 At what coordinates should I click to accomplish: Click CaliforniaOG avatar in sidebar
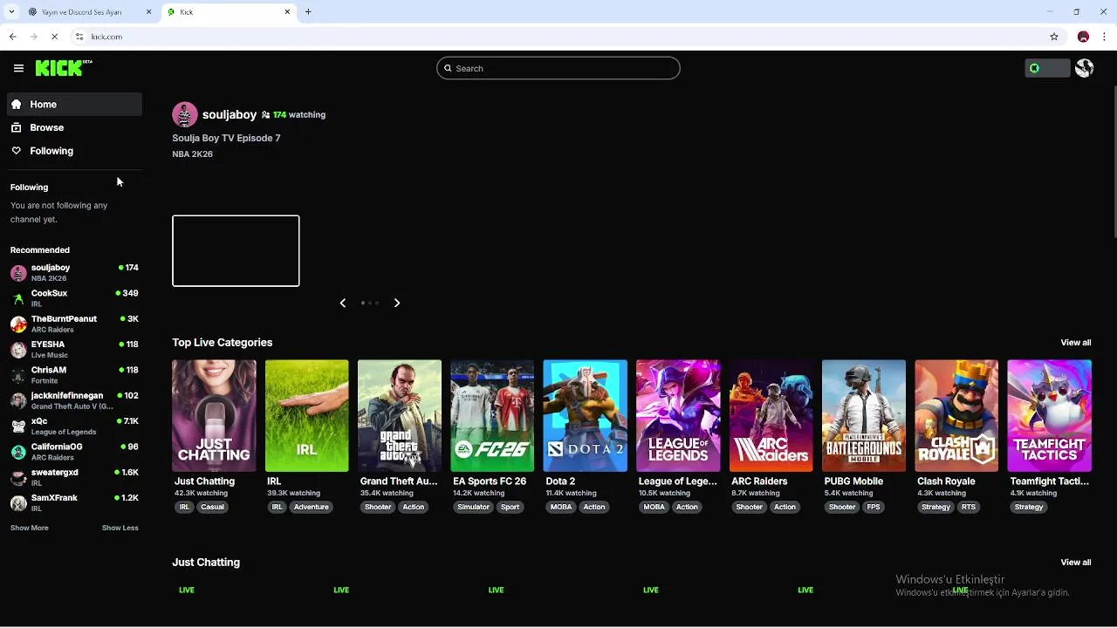18,452
